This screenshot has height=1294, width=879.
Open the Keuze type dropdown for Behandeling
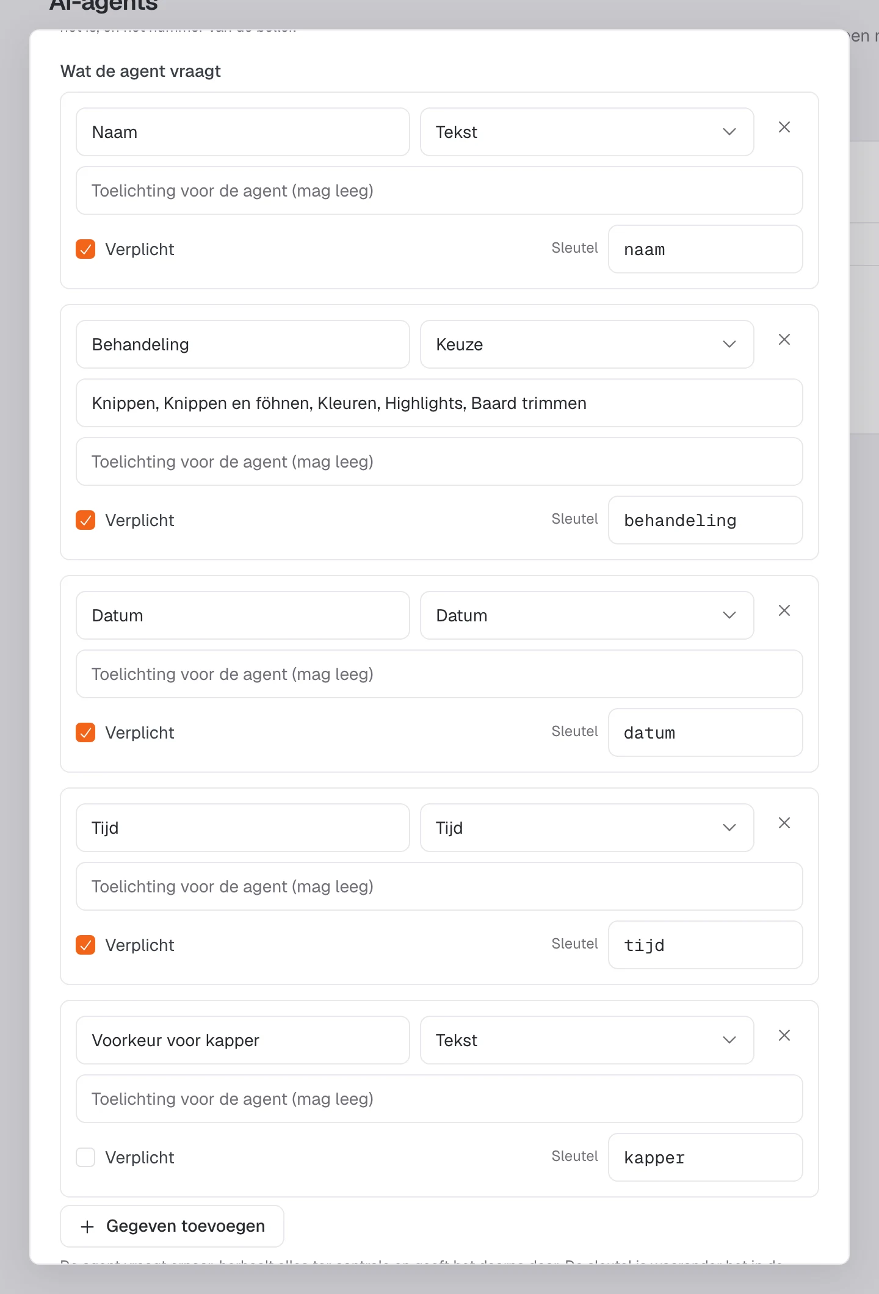(x=587, y=344)
